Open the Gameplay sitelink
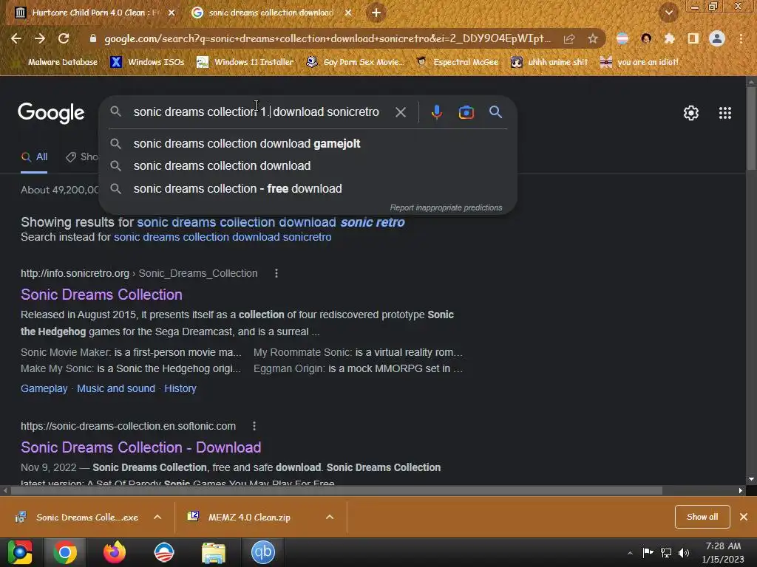The image size is (757, 567). click(44, 388)
